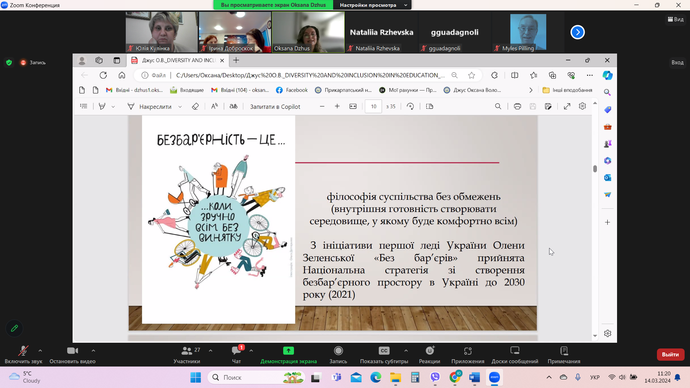This screenshot has height=388, width=690.
Task: Switch to two-page view layout
Action: (x=429, y=106)
